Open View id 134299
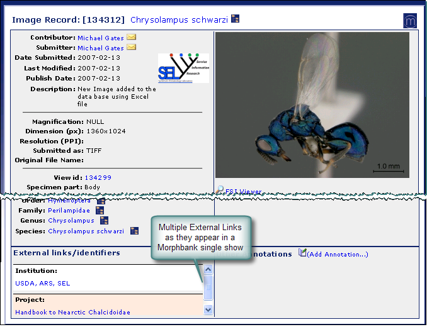Image resolution: width=427 pixels, height=327 pixels. (x=98, y=178)
